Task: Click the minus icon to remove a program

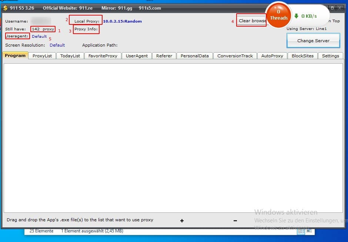Action: (235, 221)
